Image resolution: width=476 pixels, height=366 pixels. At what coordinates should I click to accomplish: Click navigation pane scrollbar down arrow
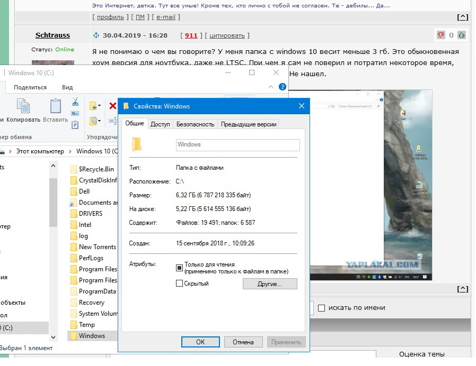point(53,337)
